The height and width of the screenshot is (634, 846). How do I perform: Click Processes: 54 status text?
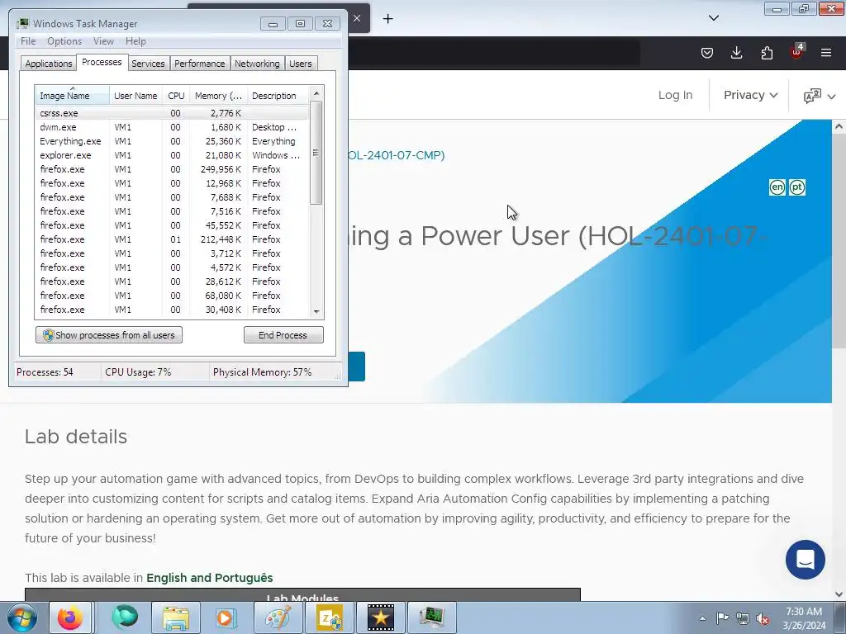(x=45, y=372)
